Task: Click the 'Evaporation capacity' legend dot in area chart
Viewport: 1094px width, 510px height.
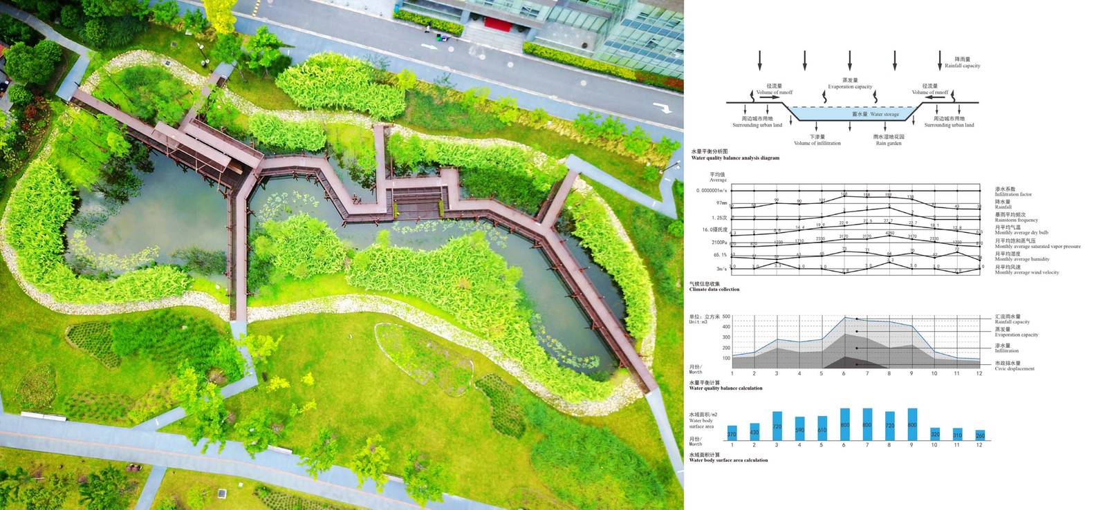Action: tap(857, 332)
